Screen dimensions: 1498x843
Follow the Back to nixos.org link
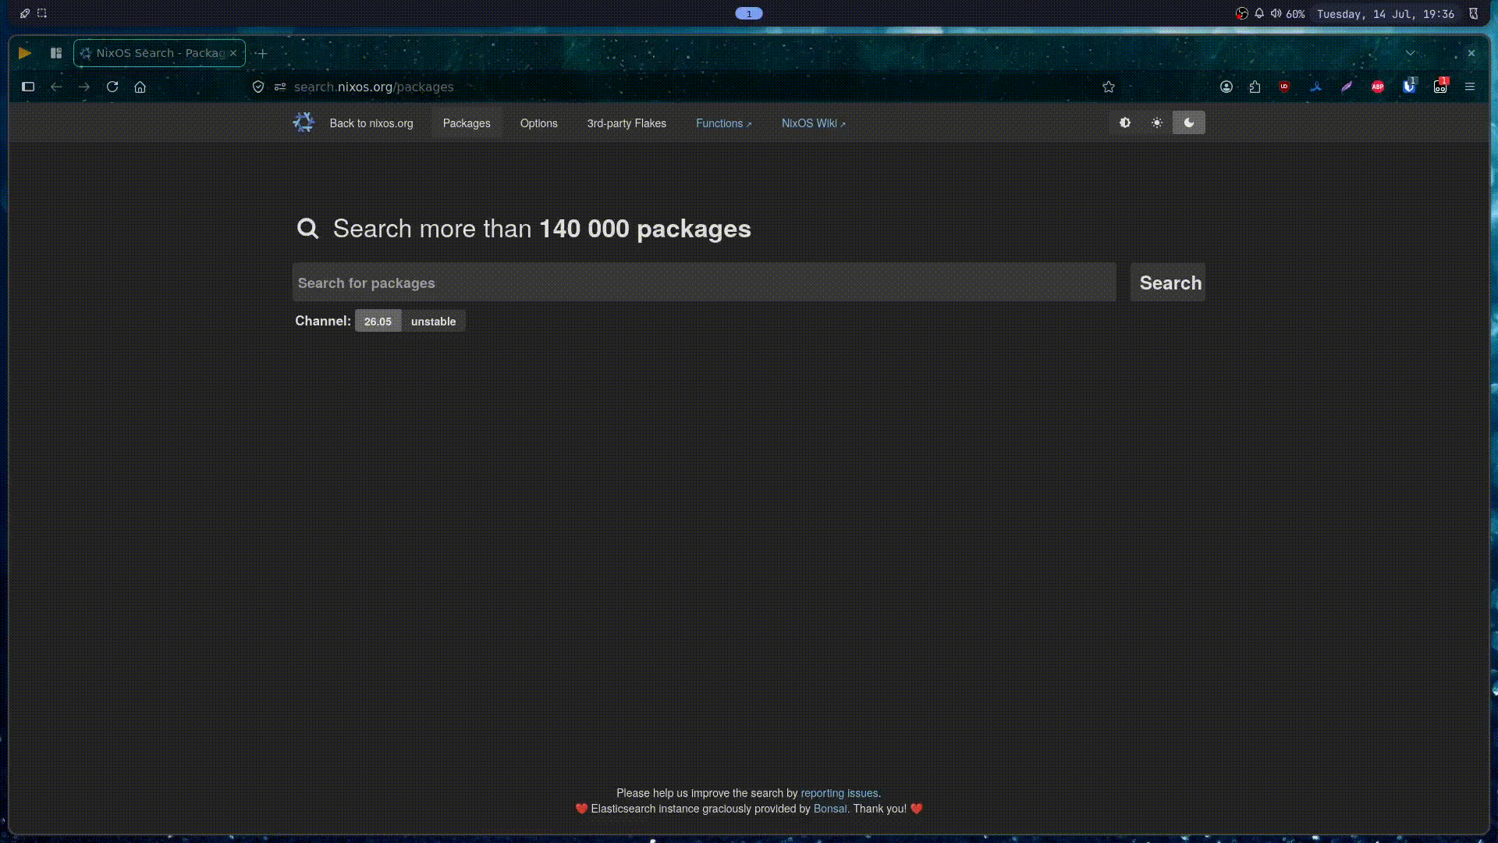[371, 123]
